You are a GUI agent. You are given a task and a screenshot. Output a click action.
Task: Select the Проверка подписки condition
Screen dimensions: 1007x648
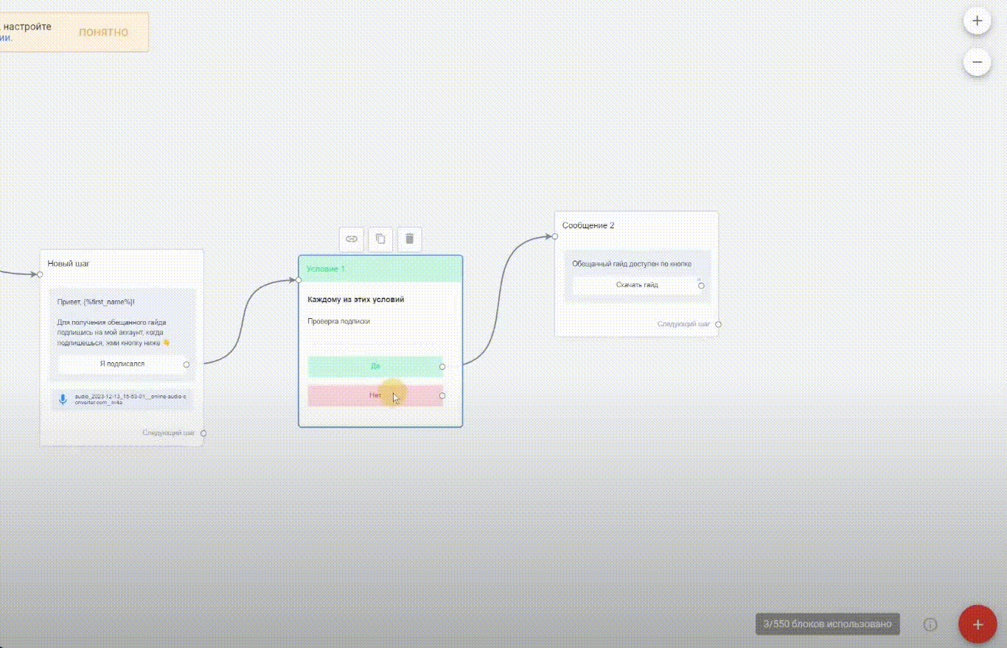coord(339,321)
